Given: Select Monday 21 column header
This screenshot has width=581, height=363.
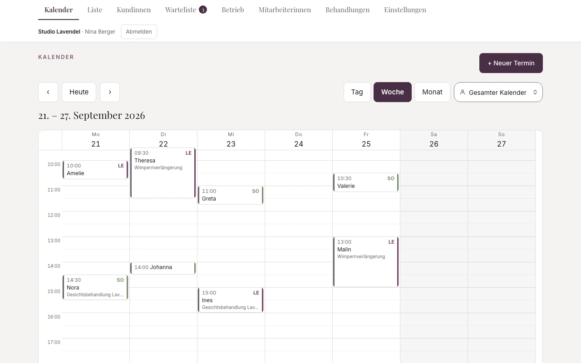Looking at the screenshot, I should coord(96,140).
